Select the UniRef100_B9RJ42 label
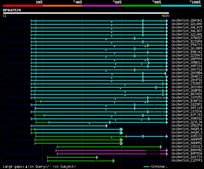This screenshot has width=204, height=169. click(187, 52)
